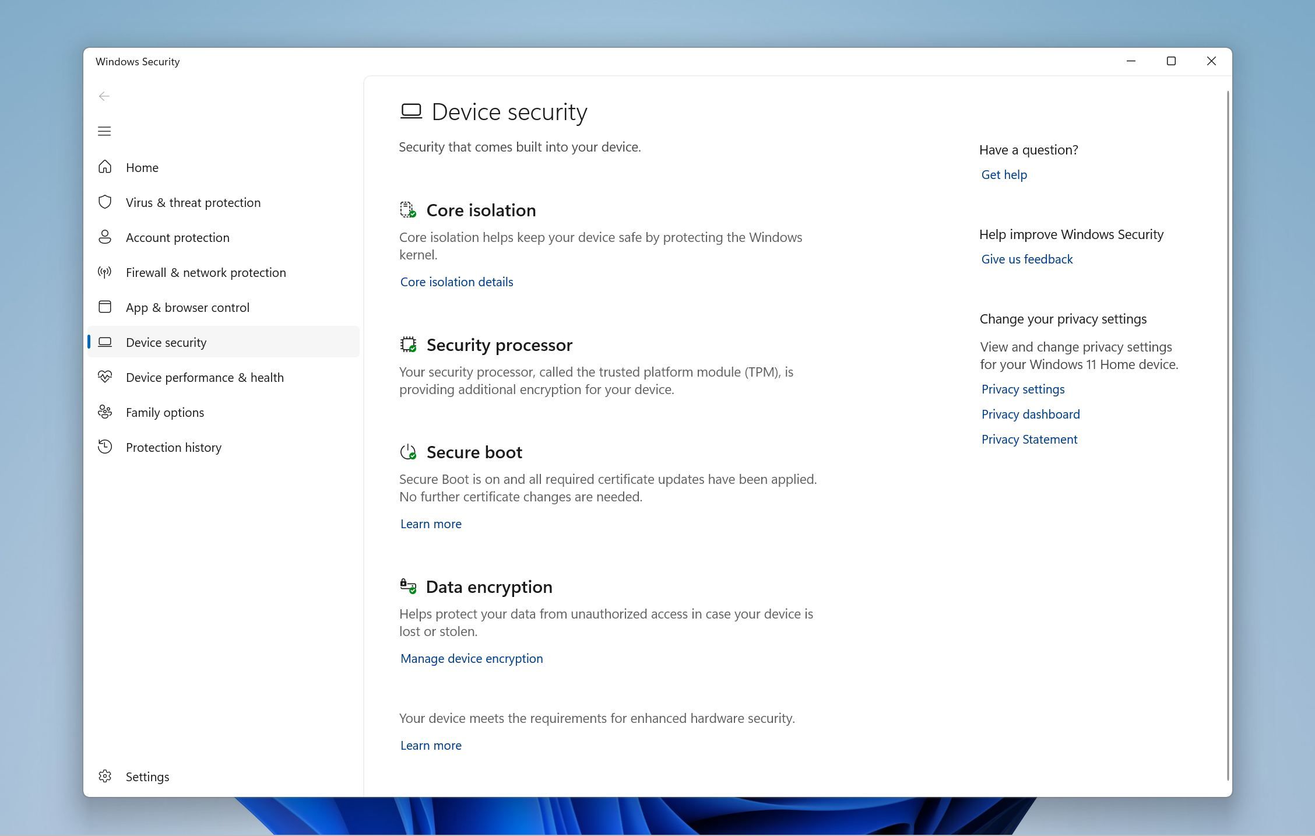Open Manage device encryption link

471,658
